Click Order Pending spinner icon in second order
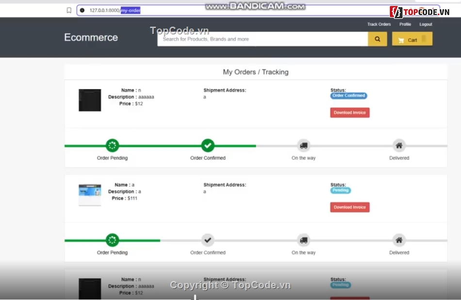Screen dimensions: 461x300 point(112,240)
